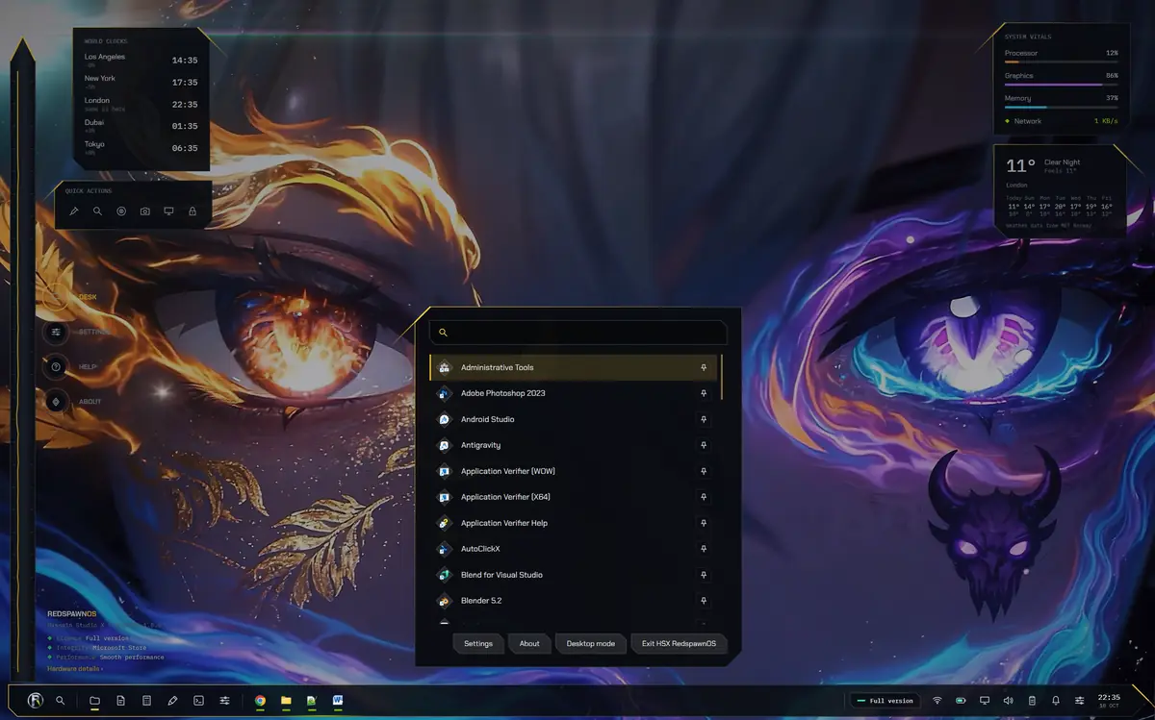Click the Tokyo 06:35 clock row
The width and height of the screenshot is (1155, 720).
click(x=141, y=148)
